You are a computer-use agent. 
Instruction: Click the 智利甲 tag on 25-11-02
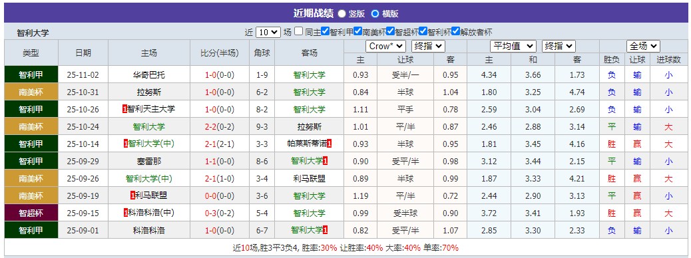click(31, 75)
